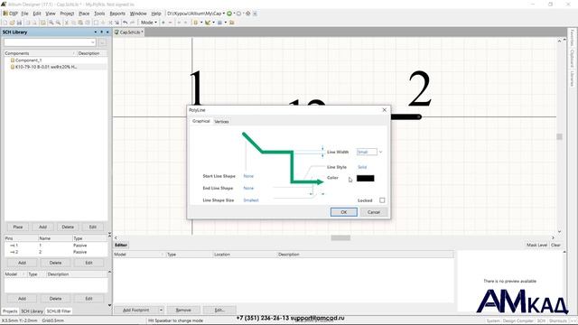The image size is (578, 325).
Task: Click OK in the PolyLine dialog
Action: 343,212
